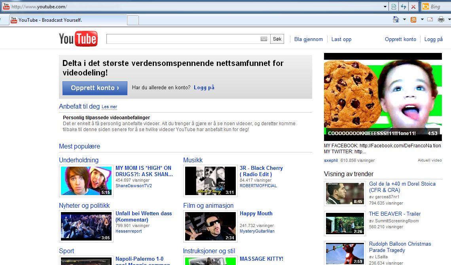Open THE BEAVER - Trailer thumbnail

[345, 224]
